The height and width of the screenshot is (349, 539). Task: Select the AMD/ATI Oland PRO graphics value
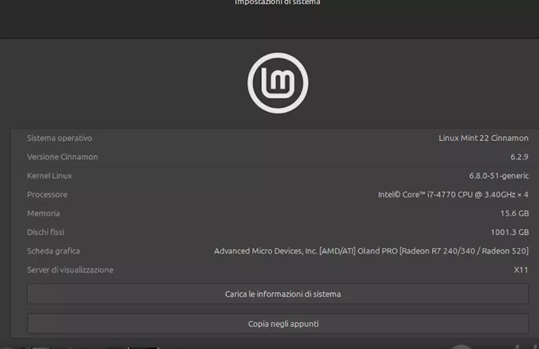pos(371,251)
